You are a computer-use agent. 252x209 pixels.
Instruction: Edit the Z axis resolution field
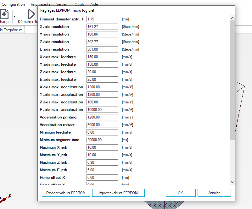102,42
